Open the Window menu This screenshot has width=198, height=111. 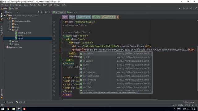57,5
